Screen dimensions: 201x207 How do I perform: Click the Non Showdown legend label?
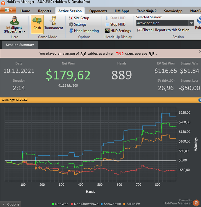click(86, 204)
